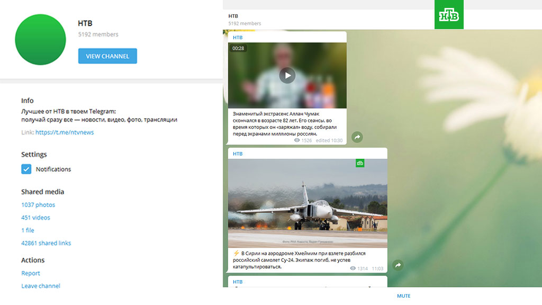Viewport: 542px width, 305px height.
Task: Open 451 videos shared media
Action: [x=35, y=218]
